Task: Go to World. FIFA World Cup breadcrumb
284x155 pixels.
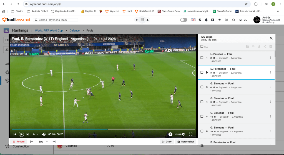Action: point(49,30)
